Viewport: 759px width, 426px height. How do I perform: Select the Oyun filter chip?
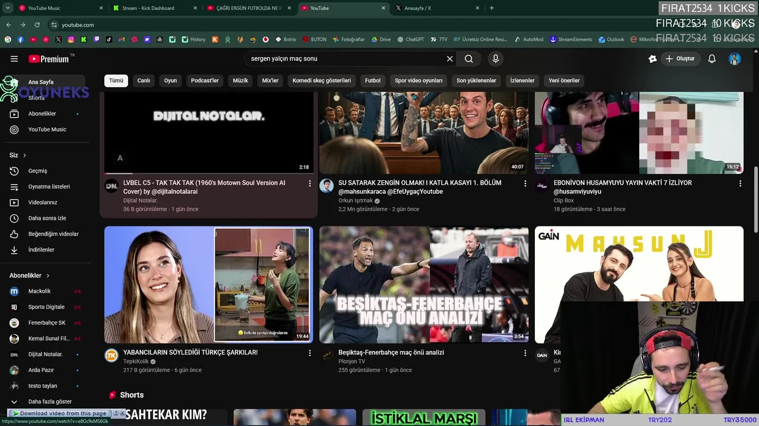171,80
